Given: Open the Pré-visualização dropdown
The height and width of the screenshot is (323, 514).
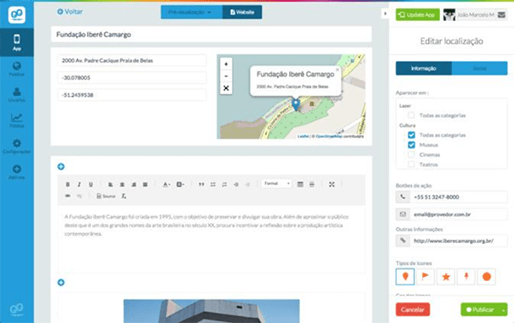Looking at the screenshot, I should pyautogui.click(x=191, y=12).
